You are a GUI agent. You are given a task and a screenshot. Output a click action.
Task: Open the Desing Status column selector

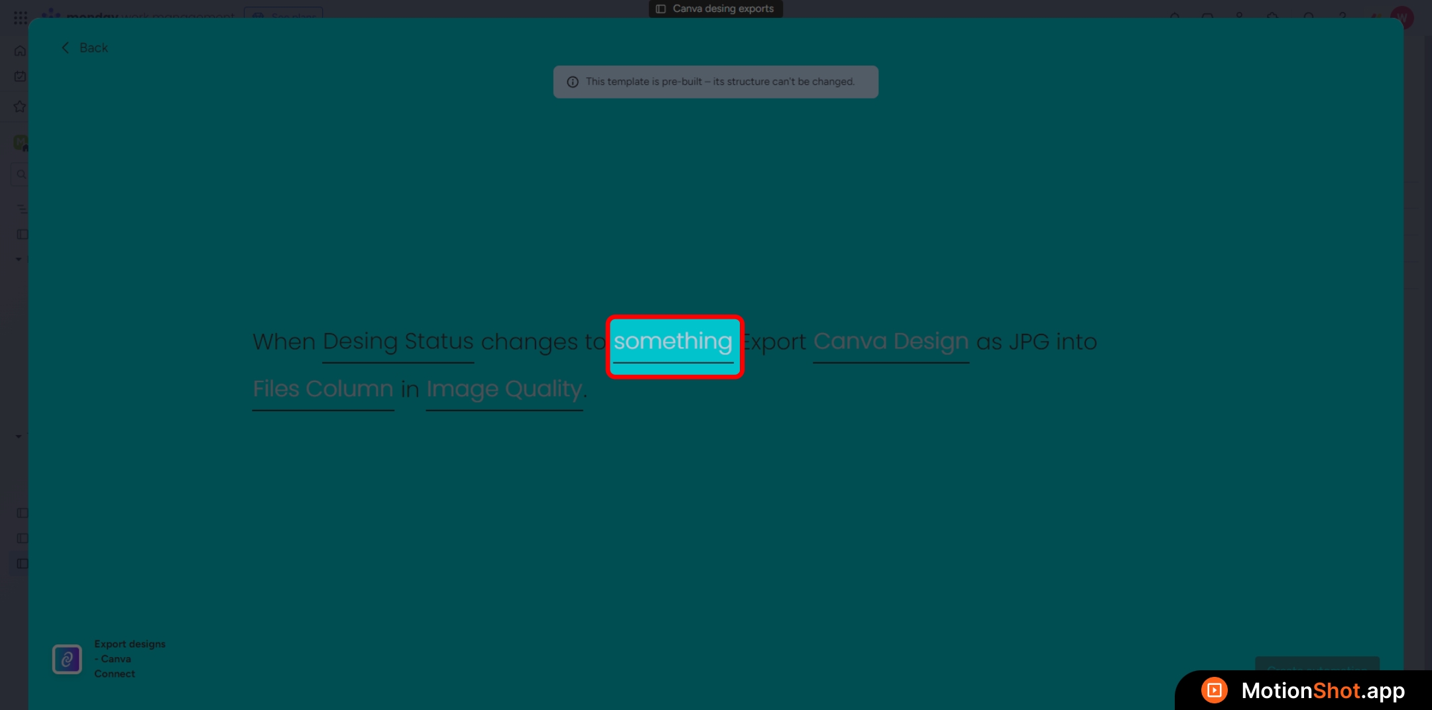point(398,342)
